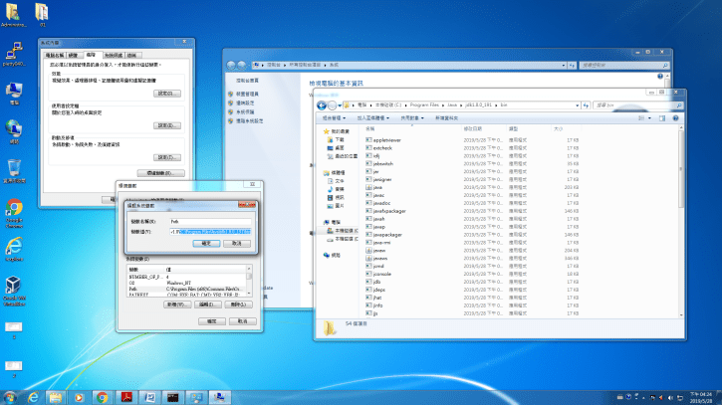Click the Internet Explorer desktop shortcut
Image resolution: width=722 pixels, height=405 pixels.
coord(15,248)
